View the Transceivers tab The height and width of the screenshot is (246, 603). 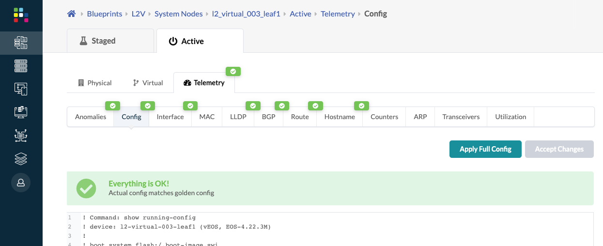[461, 117]
